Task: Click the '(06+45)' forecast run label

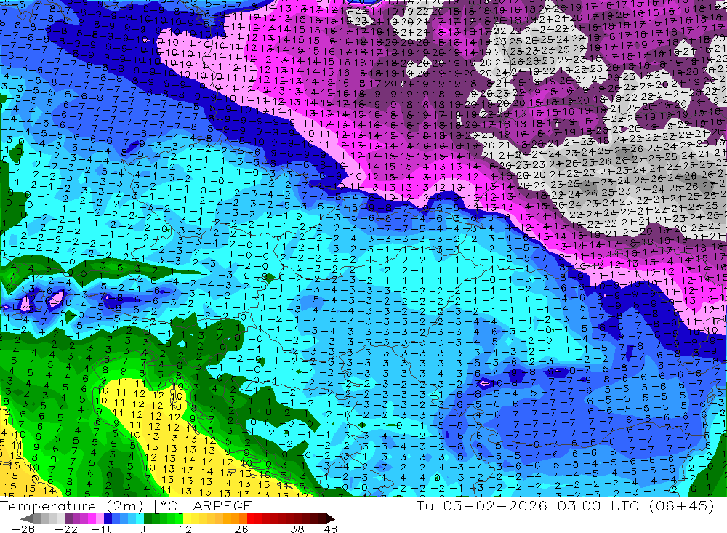Action: pyautogui.click(x=681, y=505)
